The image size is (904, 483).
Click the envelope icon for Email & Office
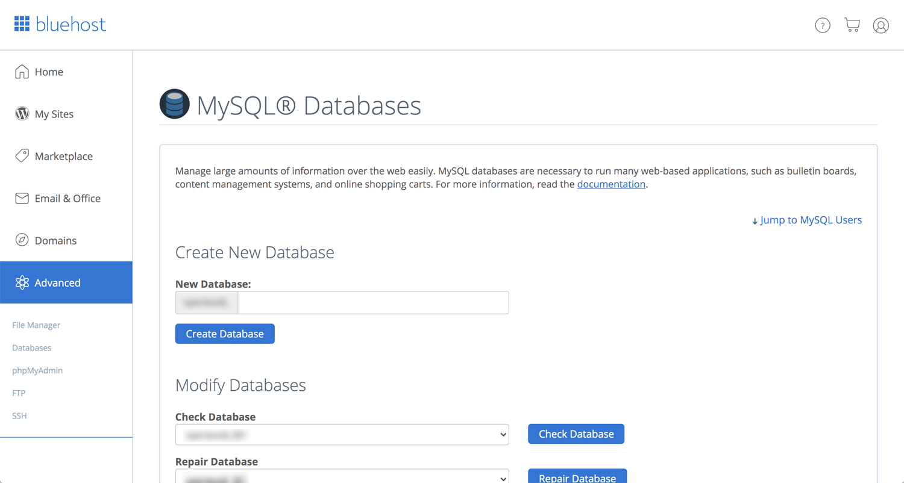(x=22, y=198)
